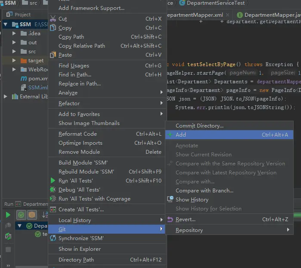Screen dimensions: 301x268
Task: Click the purple Revert arrow icon
Action: pos(170,219)
